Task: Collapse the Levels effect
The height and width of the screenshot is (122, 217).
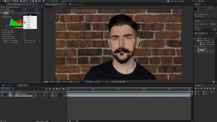Action: [1, 13]
